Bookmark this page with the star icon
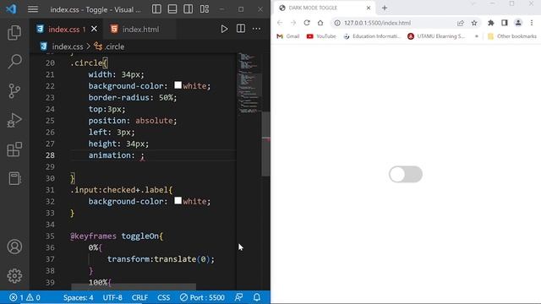 coord(474,23)
